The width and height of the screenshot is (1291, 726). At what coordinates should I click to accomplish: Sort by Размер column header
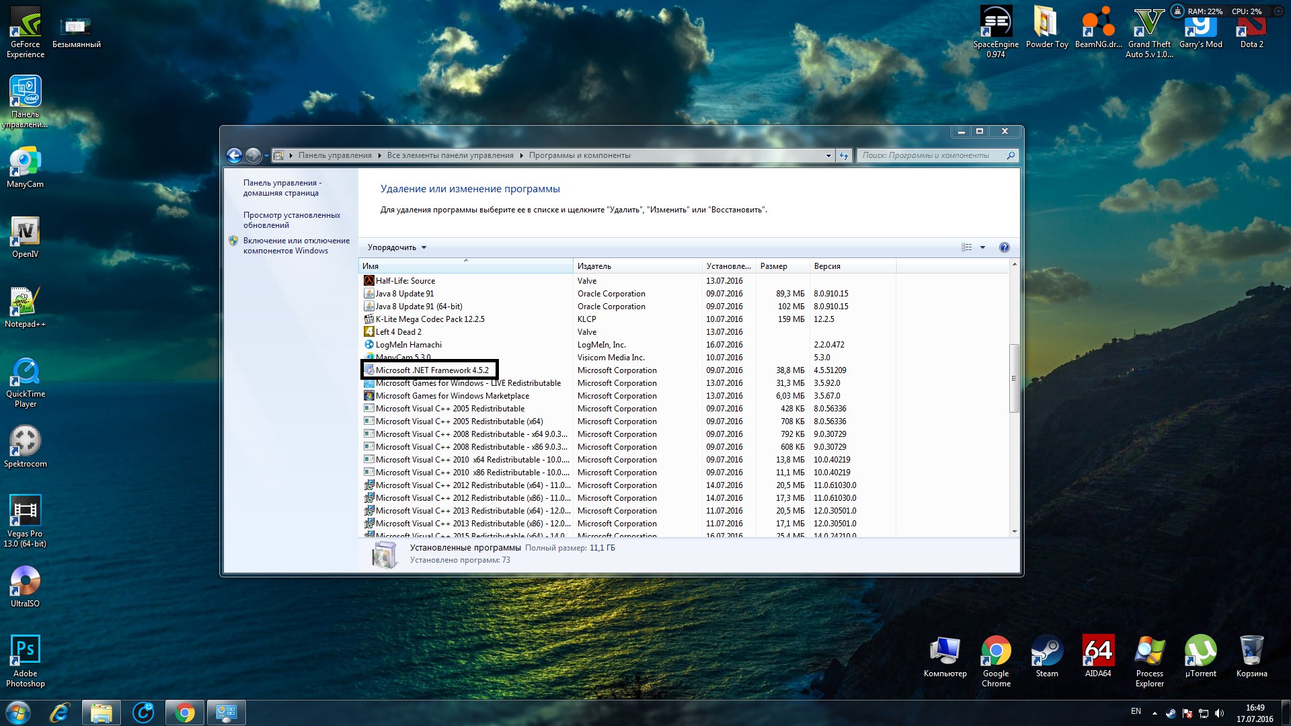(782, 266)
